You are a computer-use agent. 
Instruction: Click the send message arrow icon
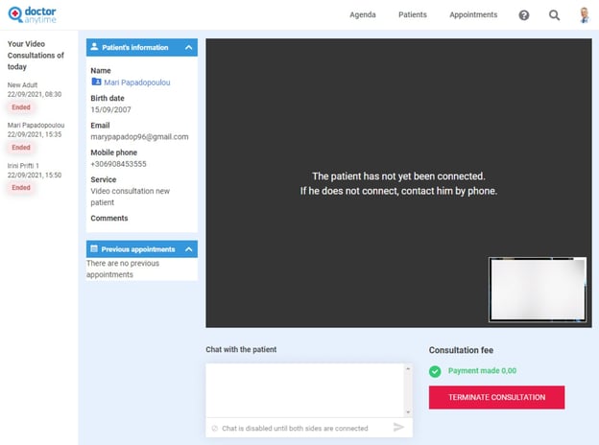coord(399,428)
